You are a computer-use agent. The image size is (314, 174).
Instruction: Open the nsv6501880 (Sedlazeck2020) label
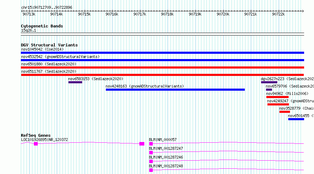coord(49,64)
